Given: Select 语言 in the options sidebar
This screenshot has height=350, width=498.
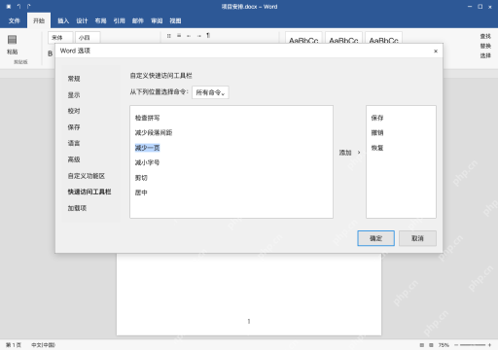Looking at the screenshot, I should [x=74, y=143].
